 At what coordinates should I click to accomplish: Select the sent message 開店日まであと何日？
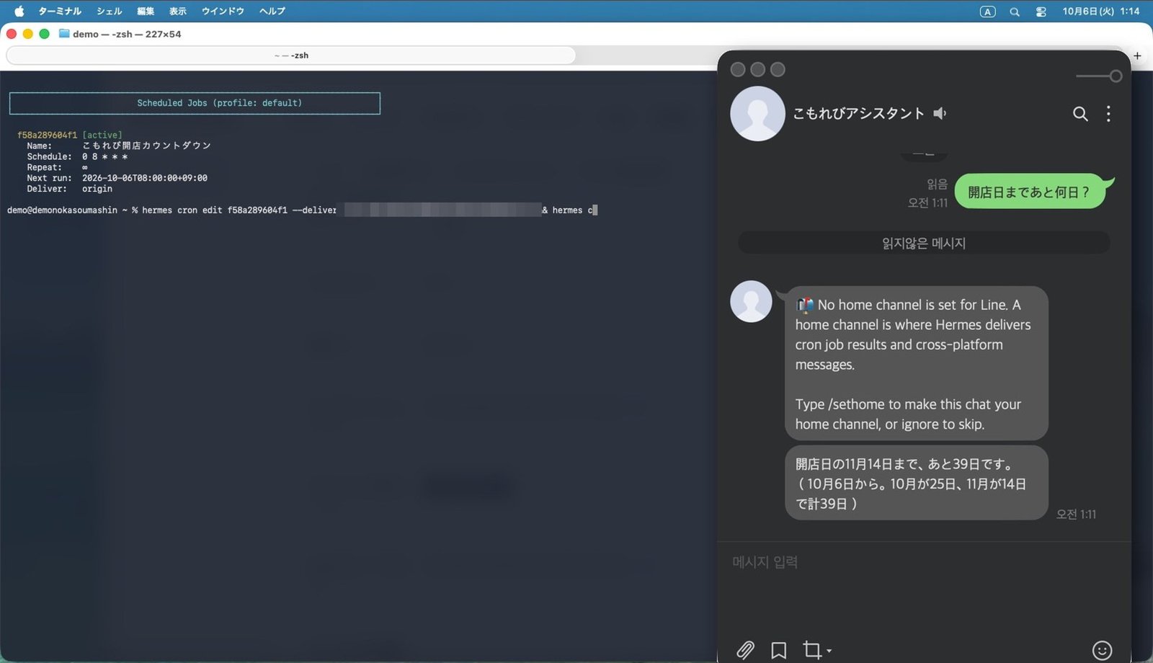pyautogui.click(x=1030, y=192)
